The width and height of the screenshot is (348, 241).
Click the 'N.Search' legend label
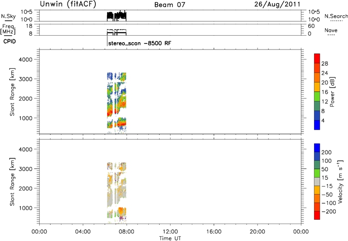336,16
